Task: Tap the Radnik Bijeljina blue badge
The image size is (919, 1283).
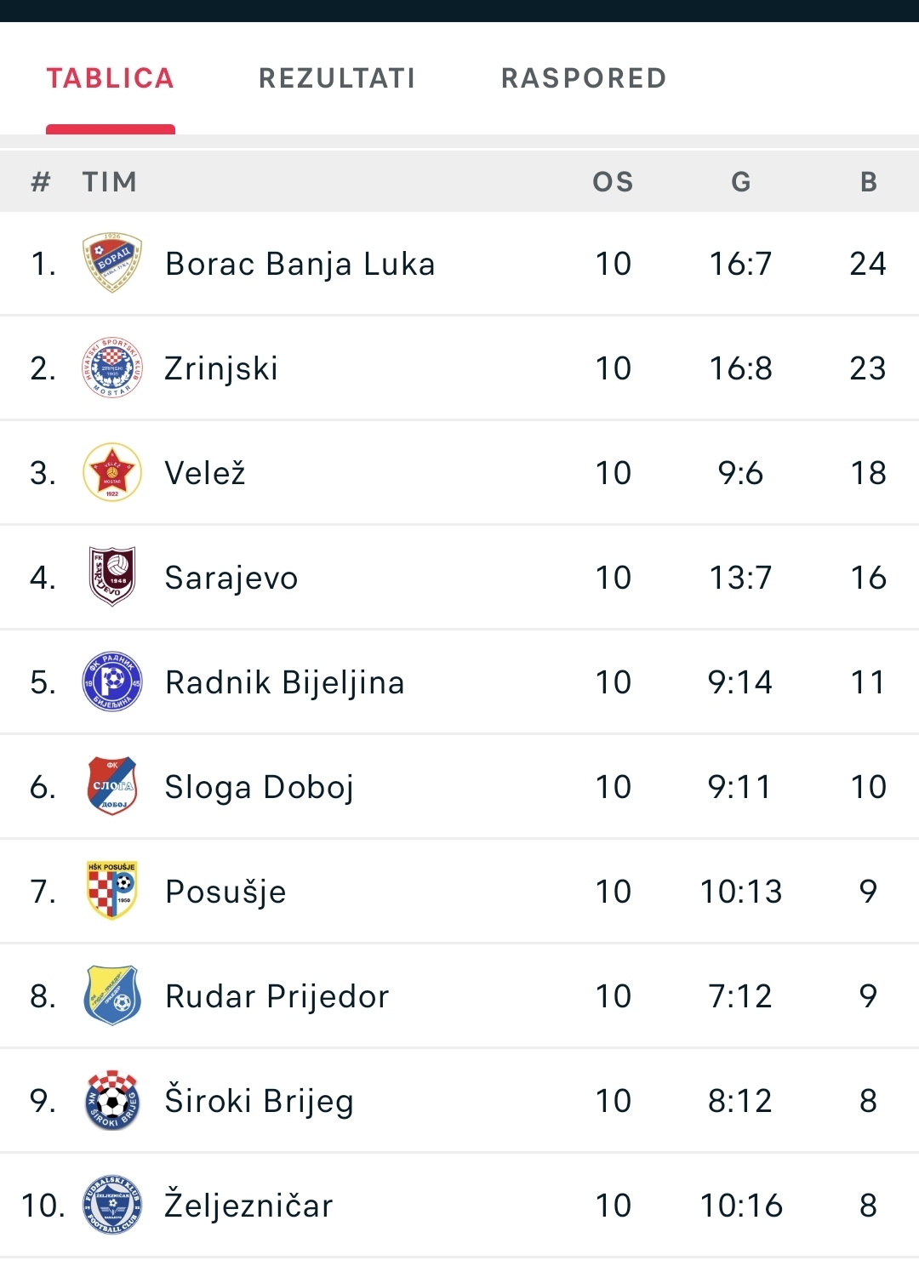Action: click(112, 682)
